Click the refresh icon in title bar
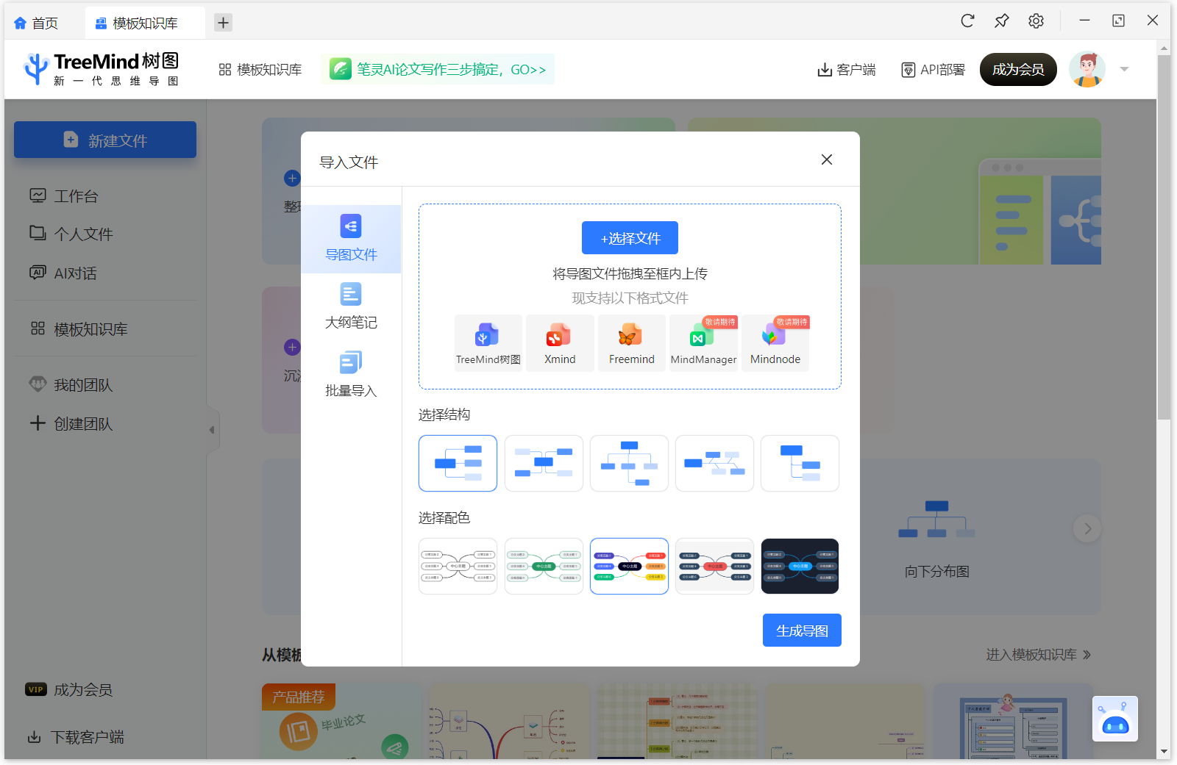This screenshot has height=765, width=1177. pos(967,21)
